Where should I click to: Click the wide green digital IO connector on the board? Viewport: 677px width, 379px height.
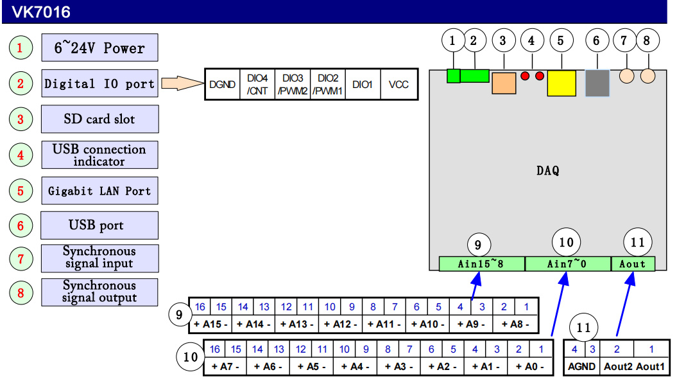[475, 76]
